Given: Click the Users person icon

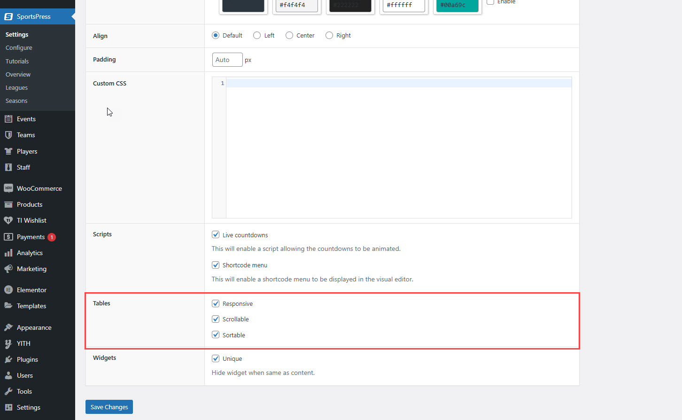Looking at the screenshot, I should pyautogui.click(x=8, y=375).
